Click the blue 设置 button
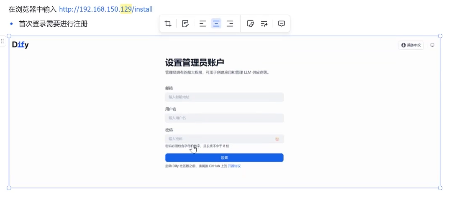This screenshot has height=203, width=464. click(224, 157)
